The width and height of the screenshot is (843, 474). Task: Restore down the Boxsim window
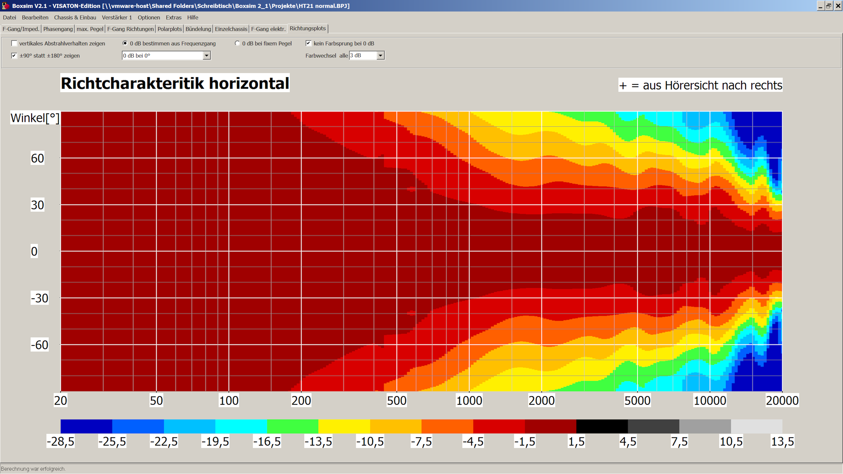829,6
